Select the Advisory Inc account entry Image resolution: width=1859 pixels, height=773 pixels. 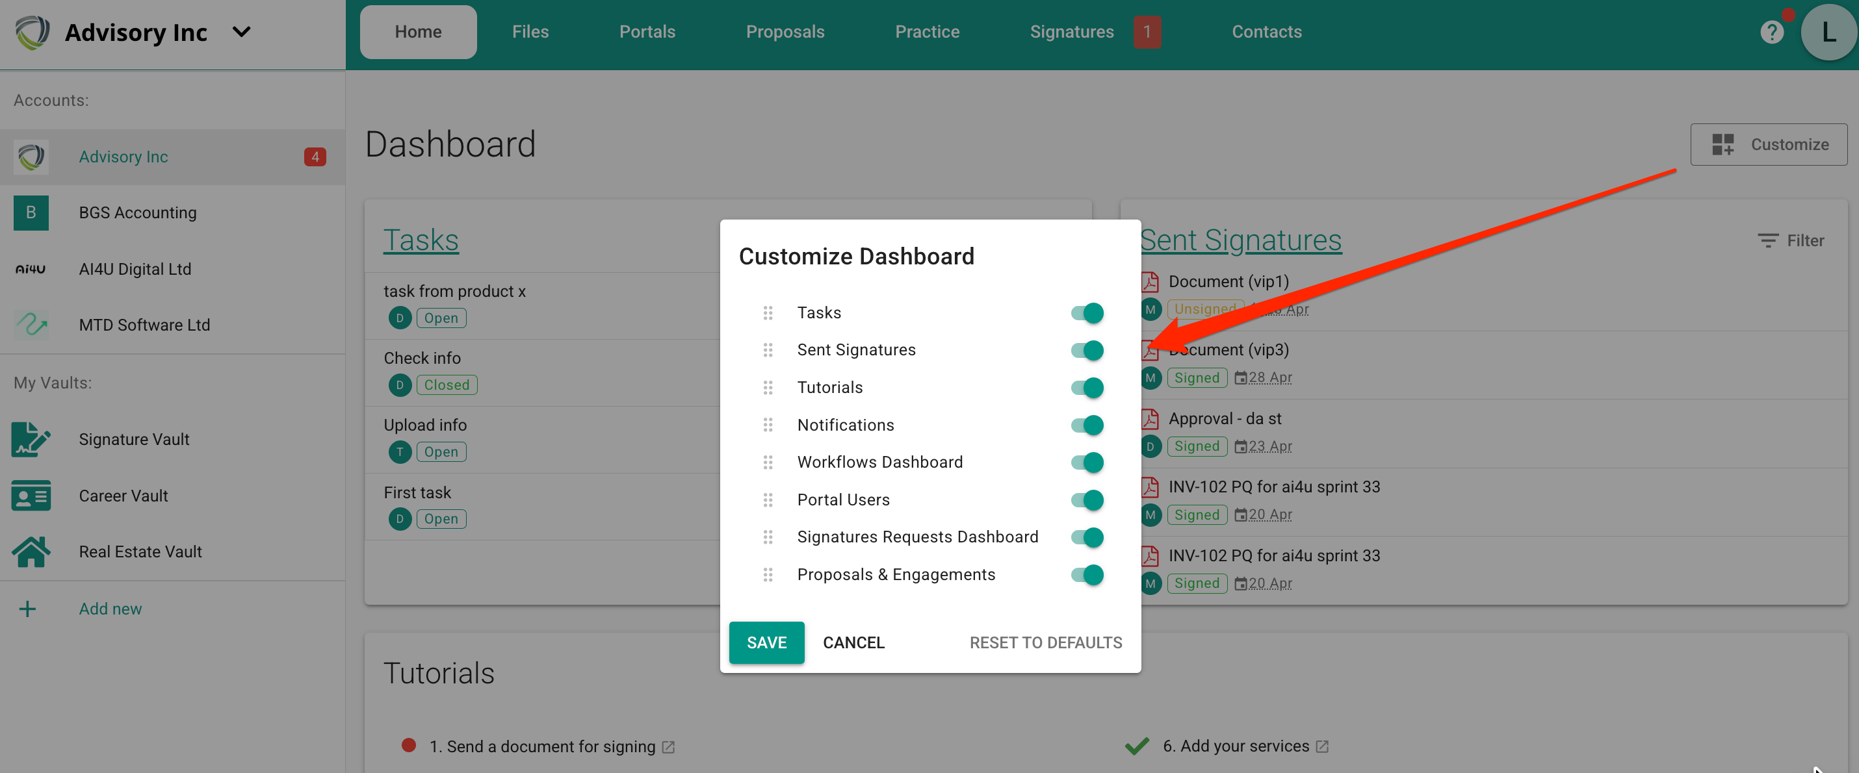(x=172, y=157)
